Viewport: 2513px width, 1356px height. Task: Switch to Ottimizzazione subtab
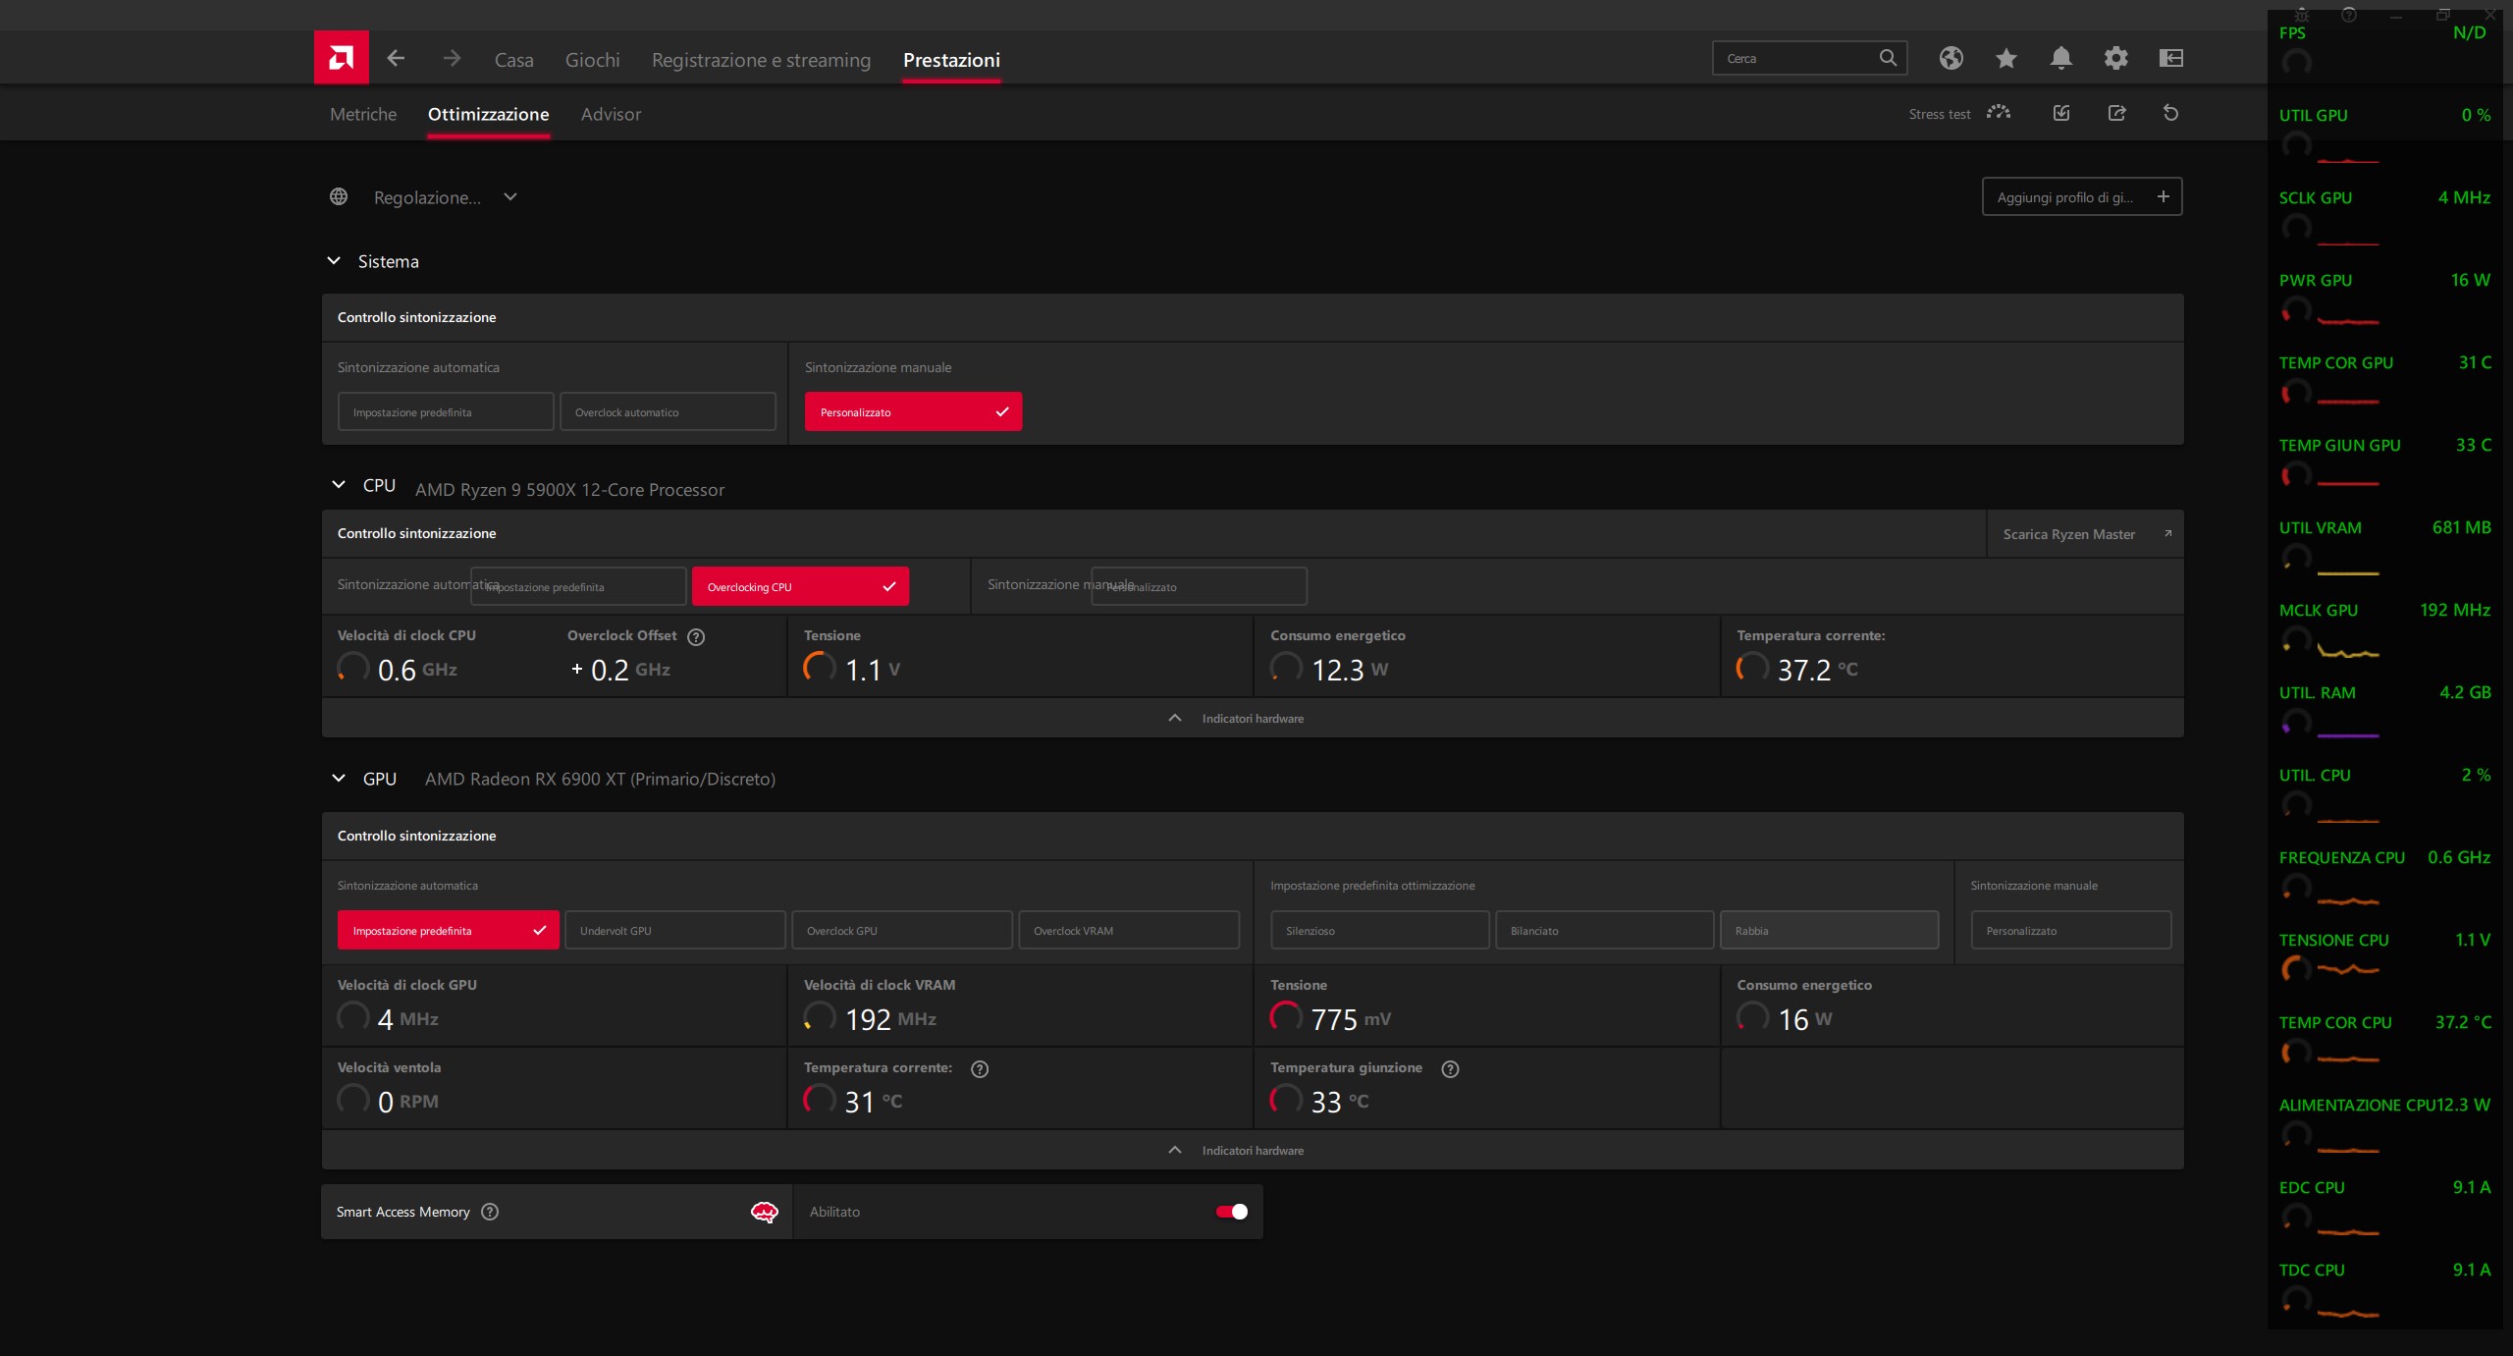tap(489, 114)
